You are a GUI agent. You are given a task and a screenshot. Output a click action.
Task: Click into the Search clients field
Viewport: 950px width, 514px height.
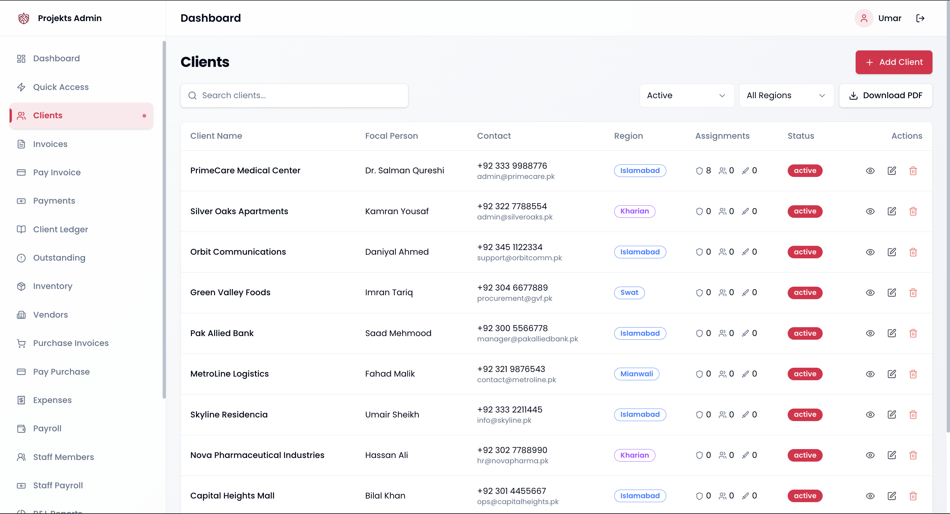[x=294, y=96]
